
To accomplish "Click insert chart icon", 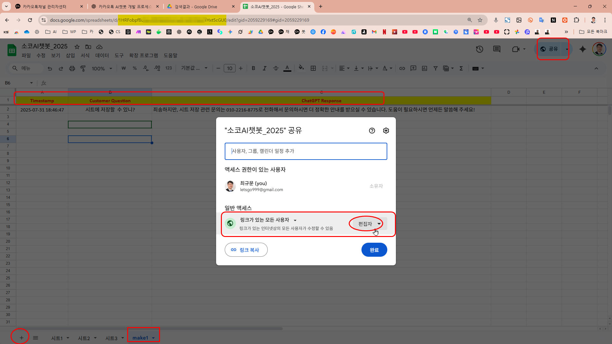I will pos(425,68).
